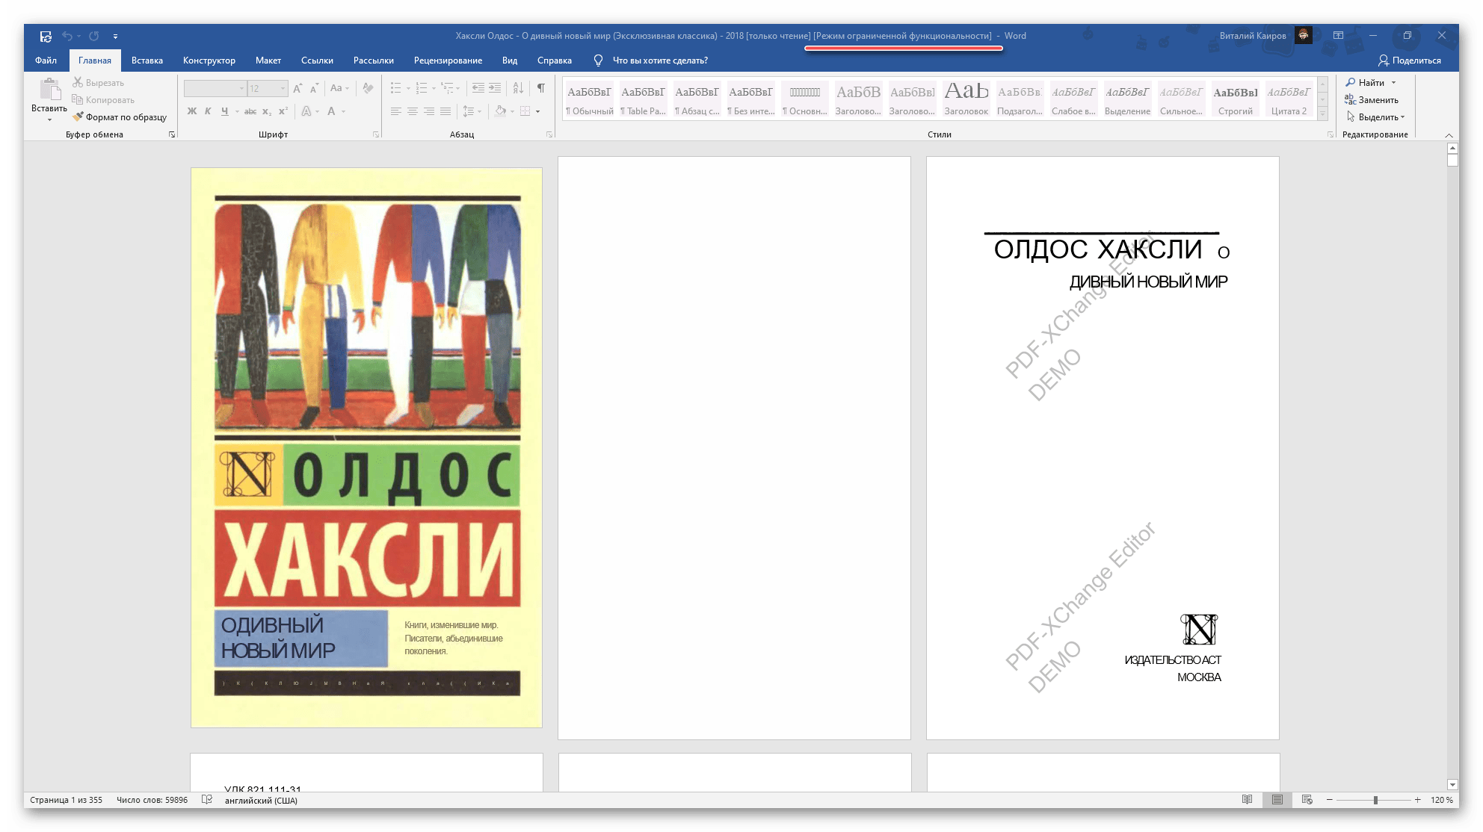1483x832 pixels.
Task: Expand the styles gallery more arrow
Action: (1322, 113)
